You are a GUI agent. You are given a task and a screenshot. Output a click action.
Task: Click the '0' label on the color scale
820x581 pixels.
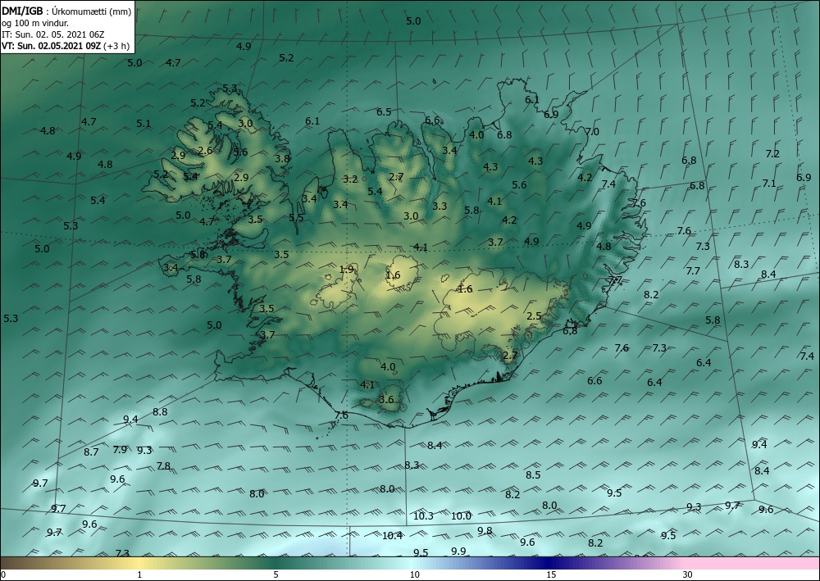[x=3, y=574]
